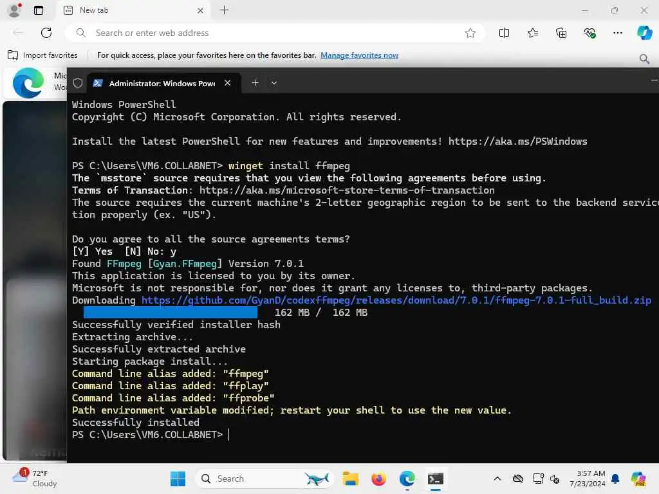Open the Edge tab actions menu icon
The width and height of the screenshot is (659, 494).
pos(38,10)
